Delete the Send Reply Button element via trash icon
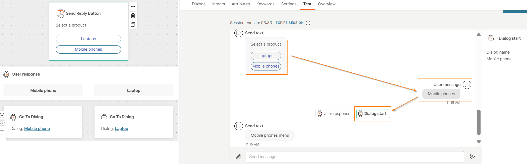Screen dimensions: 527x164 133,16
